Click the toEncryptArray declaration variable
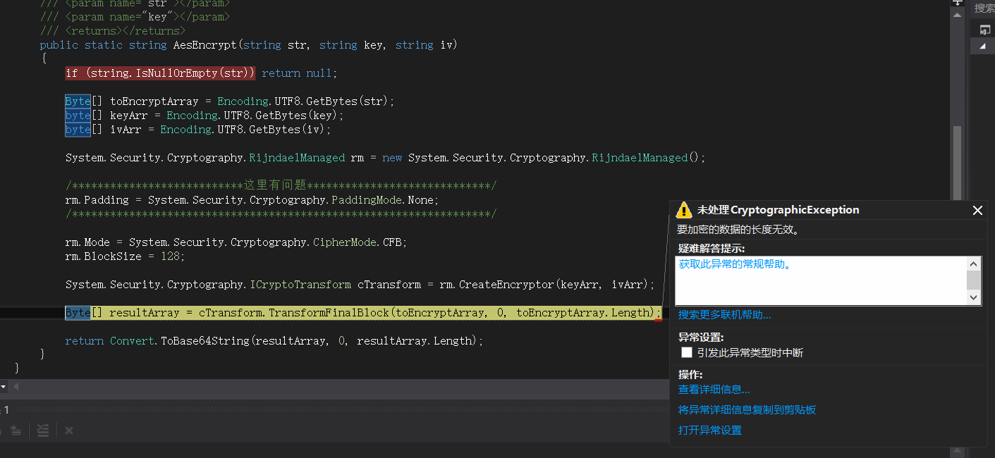995x458 pixels. (x=154, y=101)
